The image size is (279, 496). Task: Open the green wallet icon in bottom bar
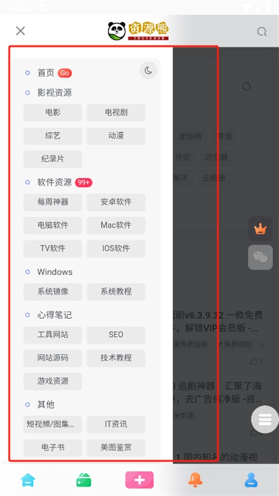84,480
